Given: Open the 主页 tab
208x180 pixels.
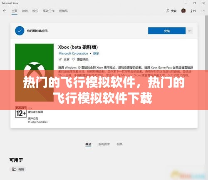Looking at the screenshot, I should [15, 11].
